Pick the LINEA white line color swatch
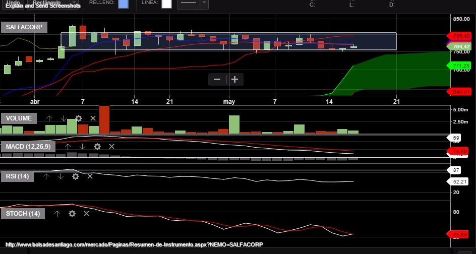 coord(166,4)
